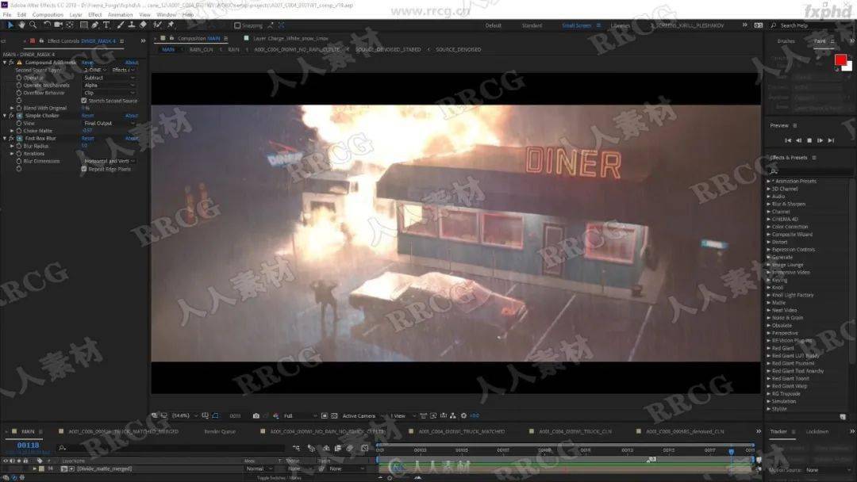Select the Pen tool
The image size is (857, 482).
pos(95,25)
